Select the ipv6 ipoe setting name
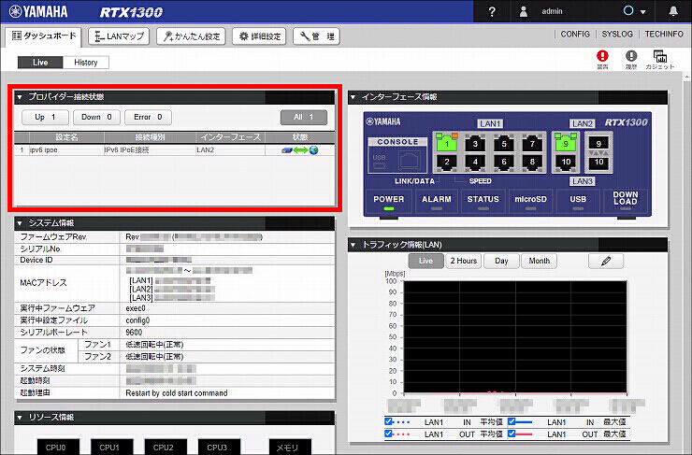Image resolution: width=692 pixels, height=455 pixels. tap(44, 149)
